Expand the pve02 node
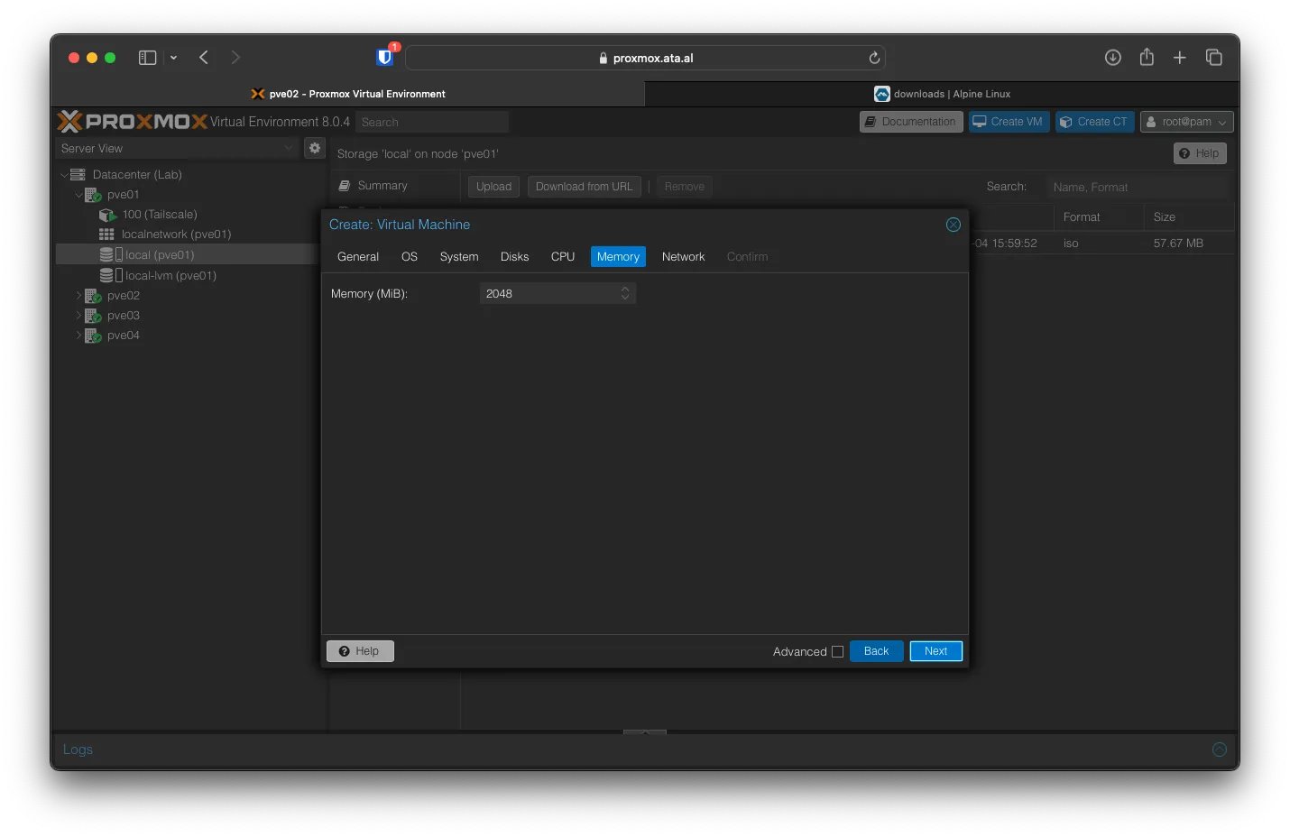This screenshot has height=837, width=1290. pyautogui.click(x=78, y=296)
